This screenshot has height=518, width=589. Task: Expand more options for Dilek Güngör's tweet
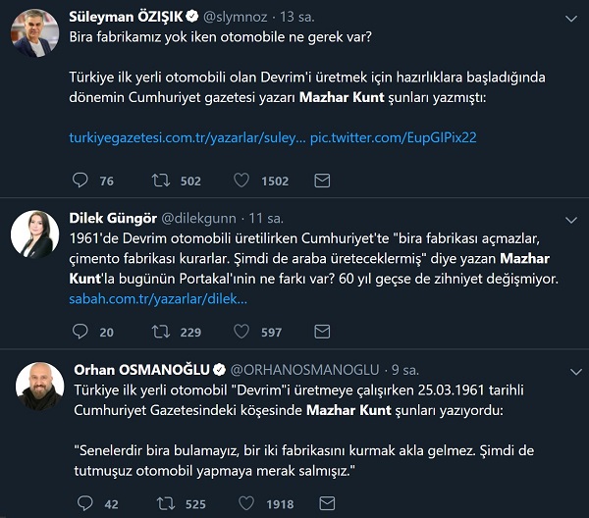click(572, 218)
